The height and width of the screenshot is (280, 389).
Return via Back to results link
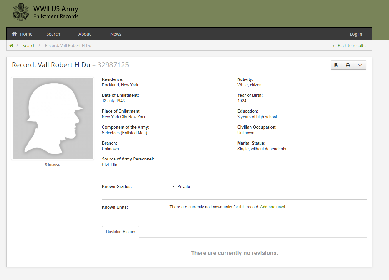[349, 46]
